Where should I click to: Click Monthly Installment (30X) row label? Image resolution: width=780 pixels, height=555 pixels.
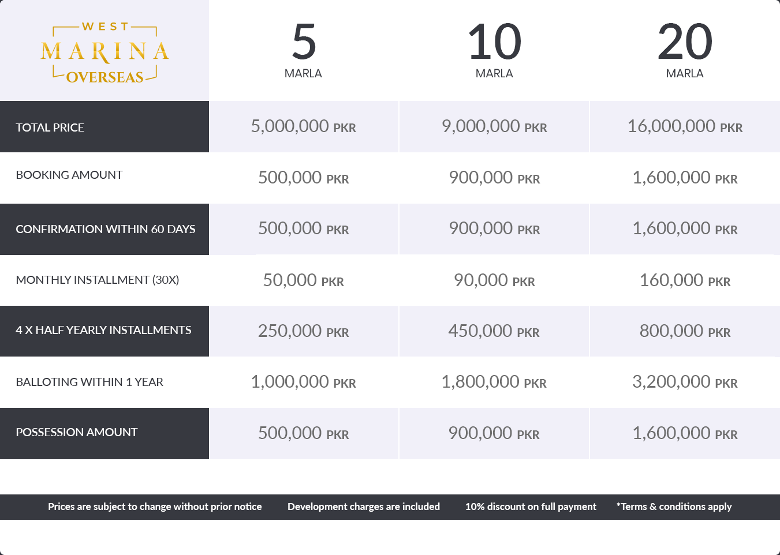tap(98, 280)
